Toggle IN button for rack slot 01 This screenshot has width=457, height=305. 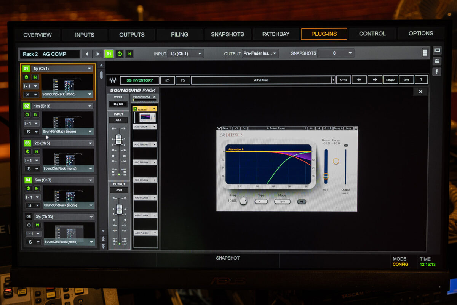pos(35,77)
